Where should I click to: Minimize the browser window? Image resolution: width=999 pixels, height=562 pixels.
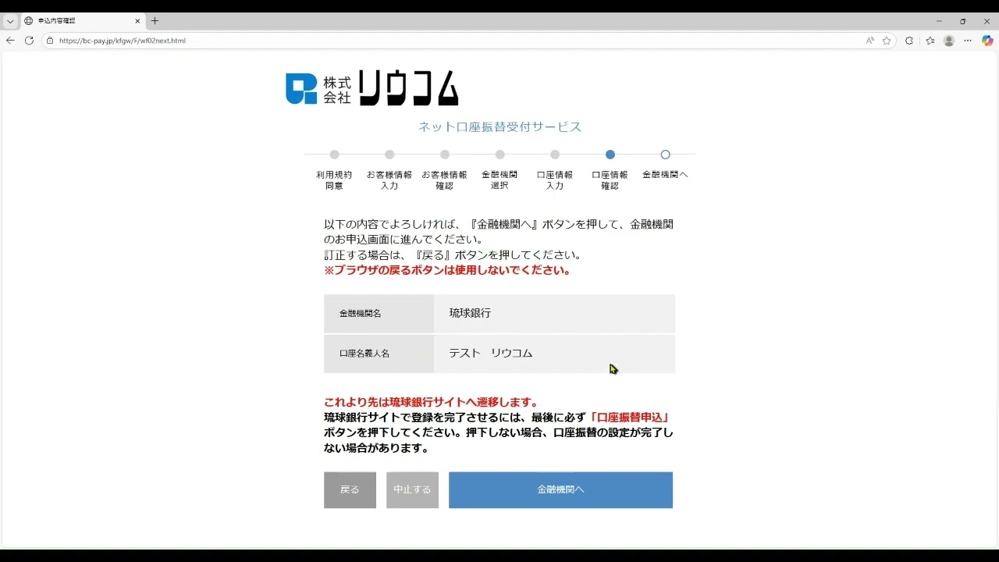point(939,21)
